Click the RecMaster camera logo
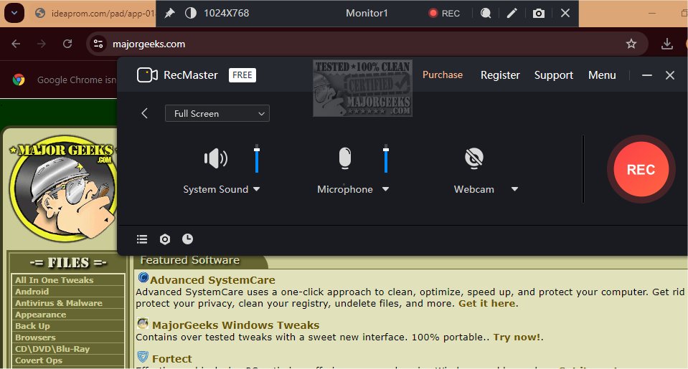 [148, 75]
